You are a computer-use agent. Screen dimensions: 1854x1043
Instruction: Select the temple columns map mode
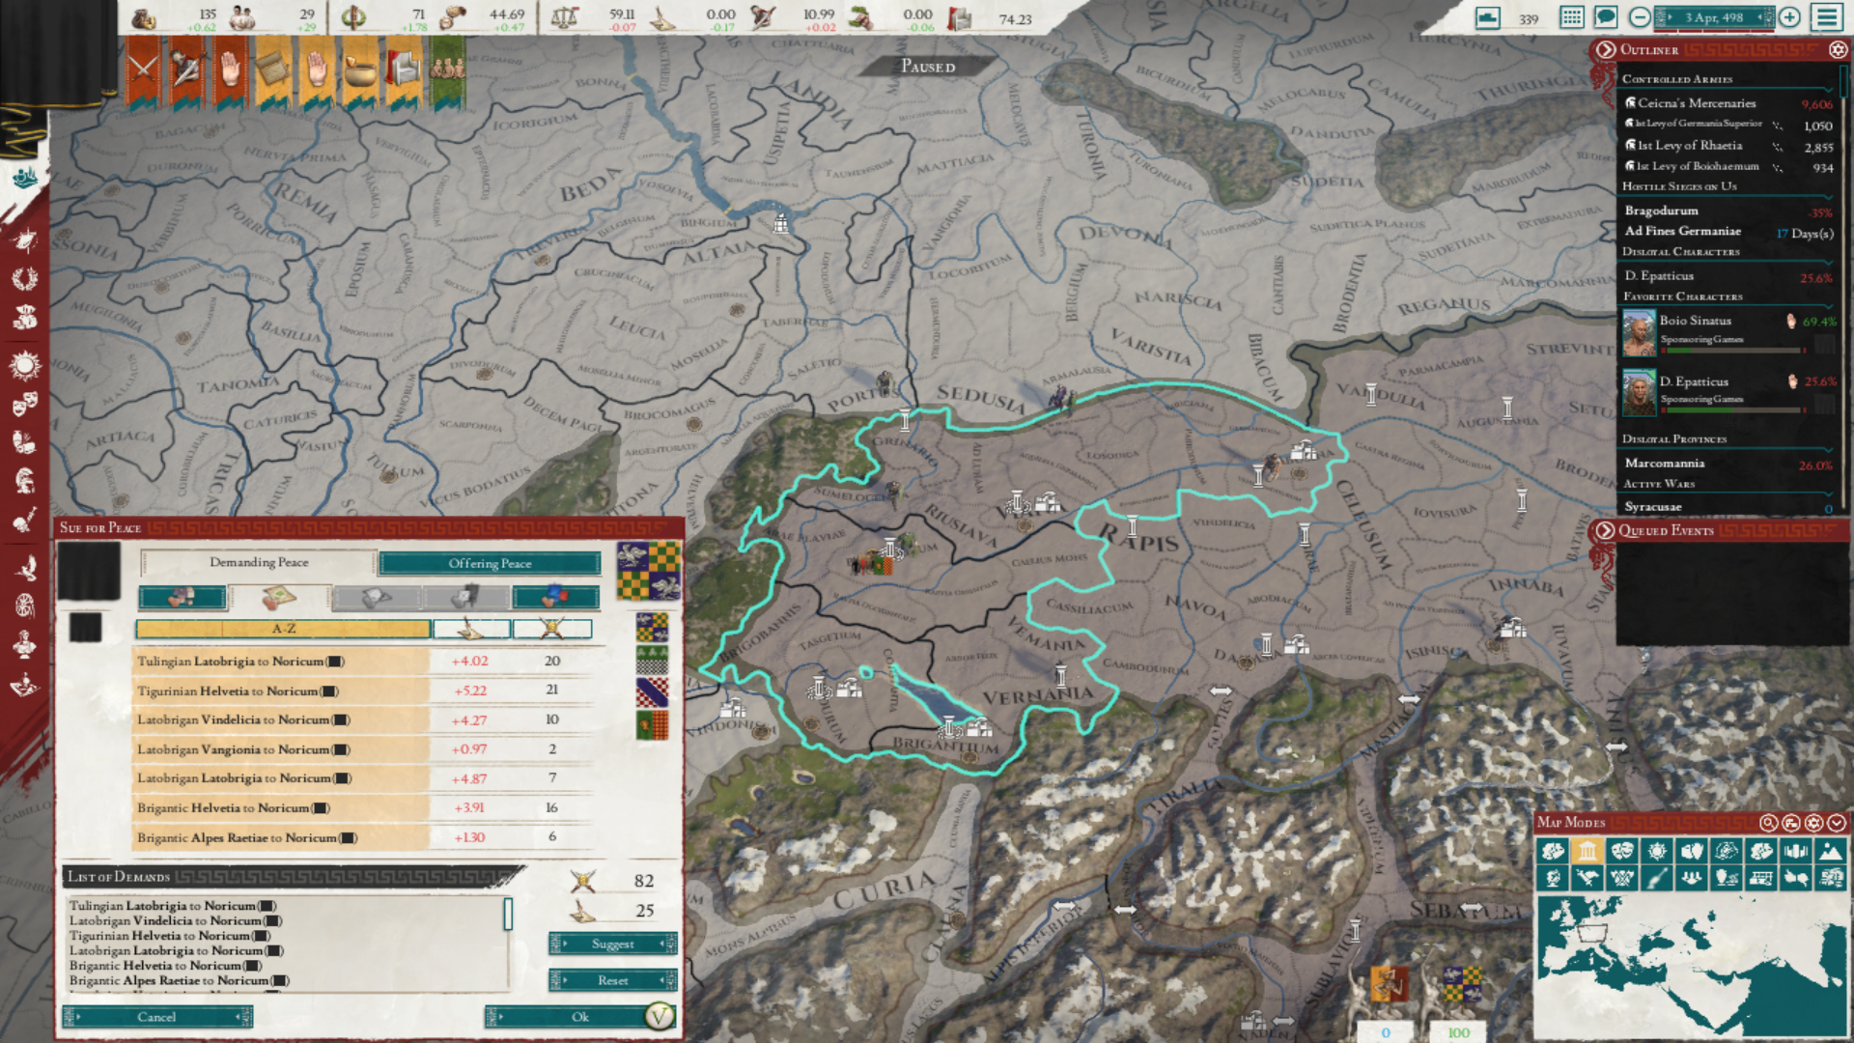[1587, 851]
